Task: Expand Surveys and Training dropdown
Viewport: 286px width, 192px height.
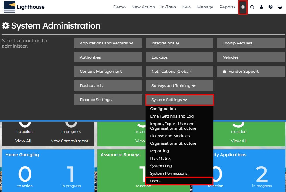Action: point(179,85)
